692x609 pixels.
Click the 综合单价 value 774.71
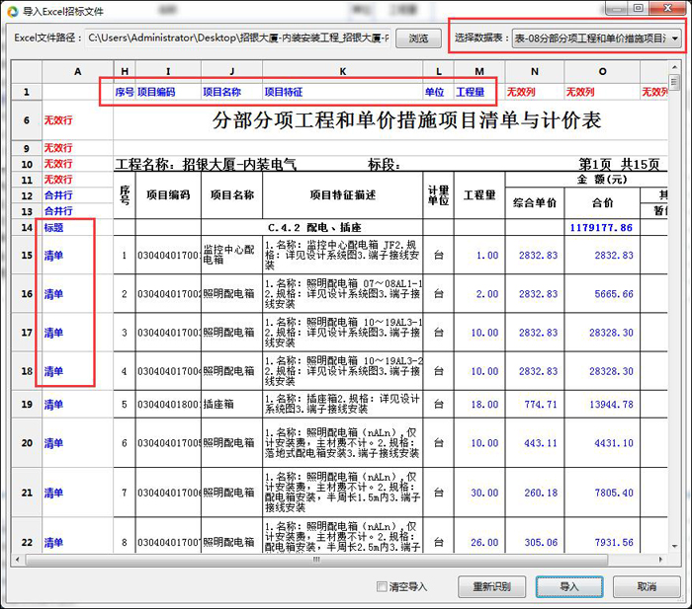[541, 405]
